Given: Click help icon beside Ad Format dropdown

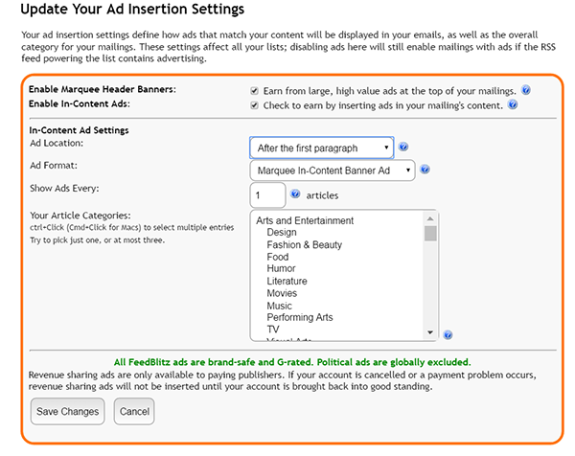Looking at the screenshot, I should [425, 170].
